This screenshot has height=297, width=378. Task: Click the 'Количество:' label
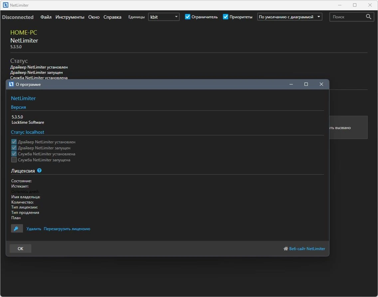[22, 202]
